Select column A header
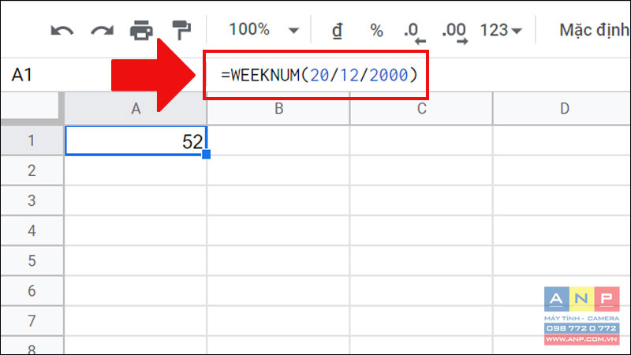Viewport: 631px width, 355px height. coord(136,108)
